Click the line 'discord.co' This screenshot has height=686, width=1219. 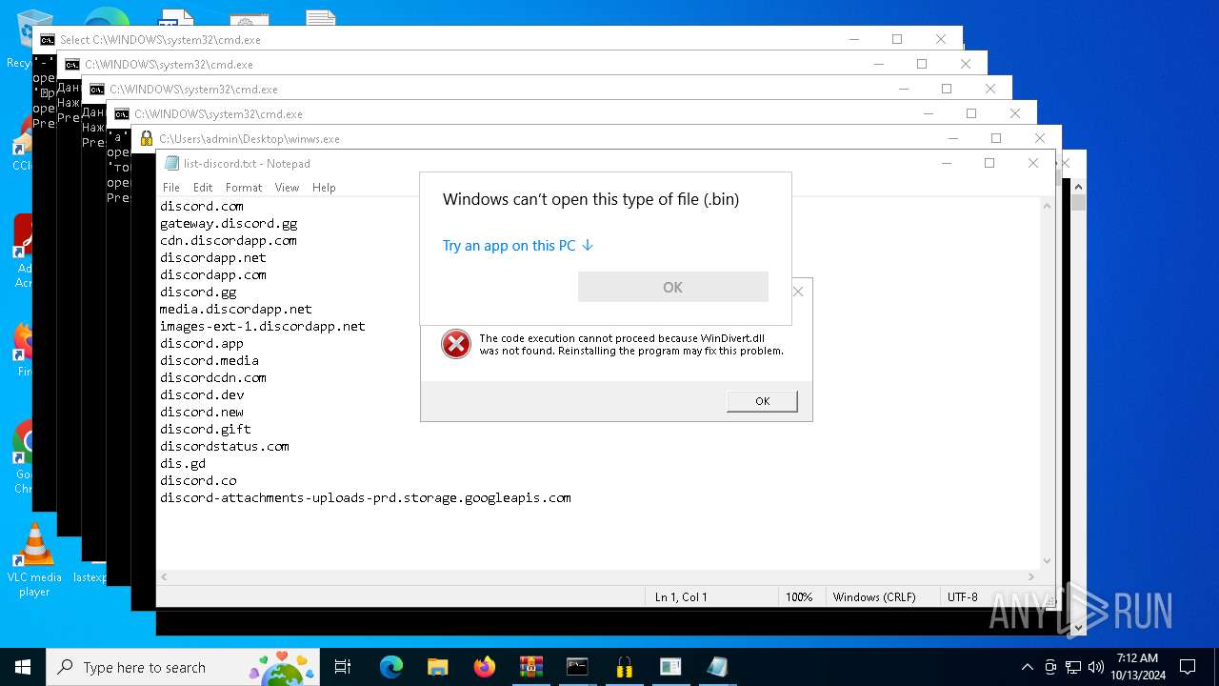[x=198, y=480]
